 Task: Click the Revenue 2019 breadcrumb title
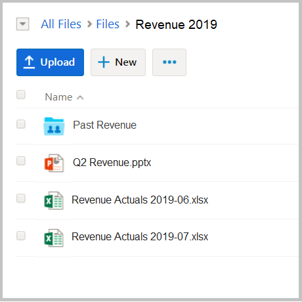(x=177, y=24)
